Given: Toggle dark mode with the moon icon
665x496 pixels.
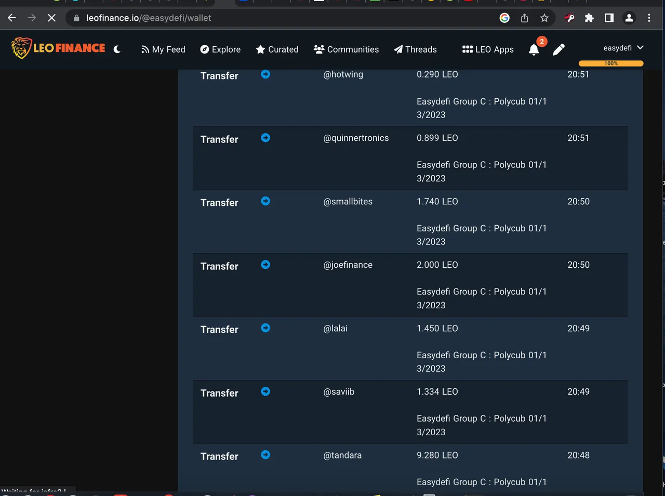Looking at the screenshot, I should pos(117,49).
